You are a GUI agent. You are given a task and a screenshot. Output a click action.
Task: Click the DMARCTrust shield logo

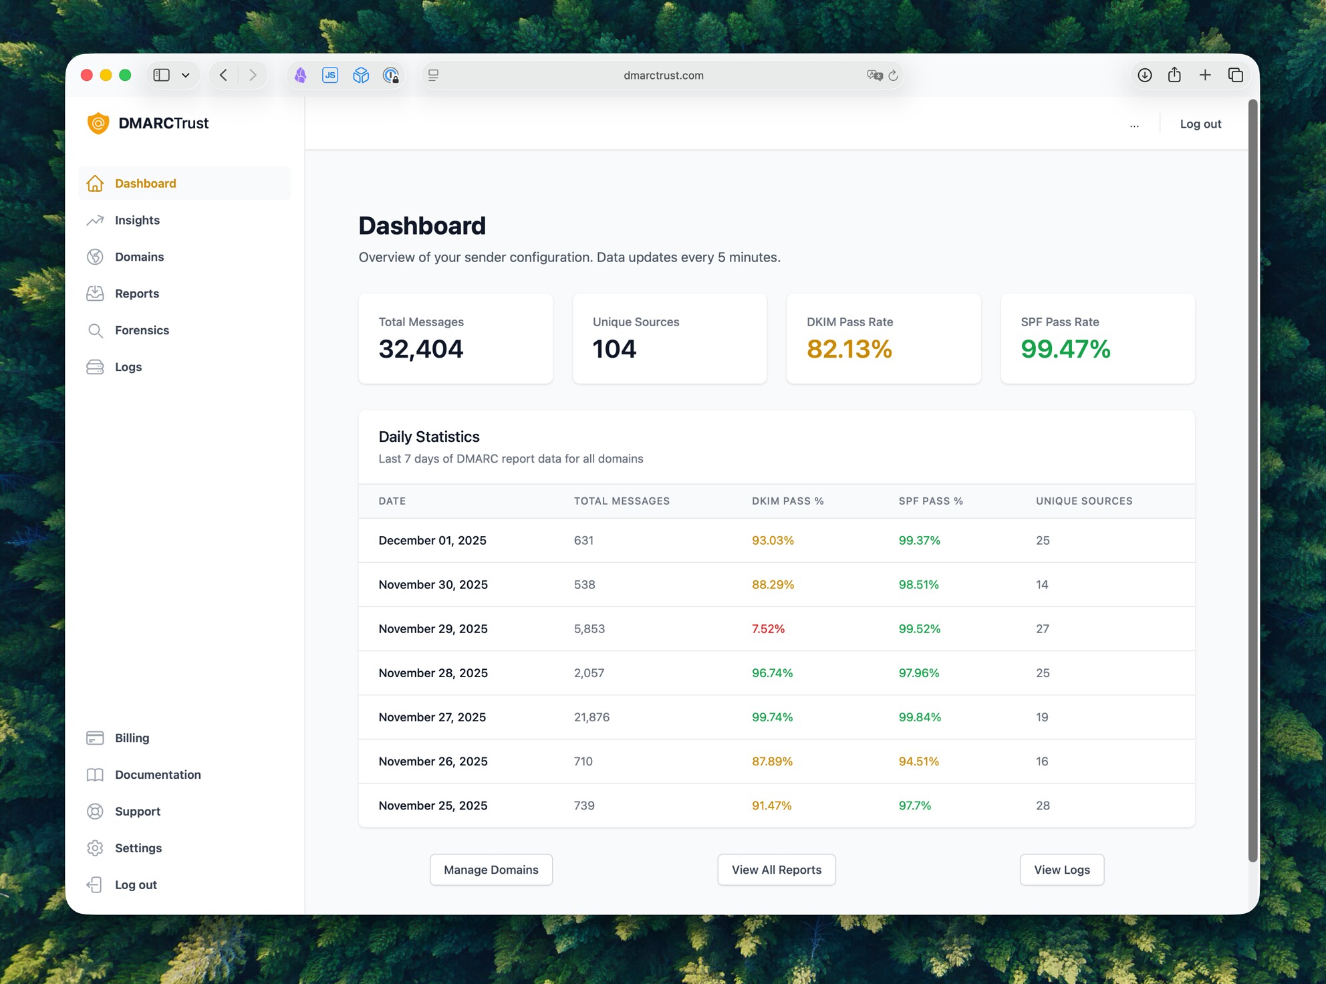98,123
